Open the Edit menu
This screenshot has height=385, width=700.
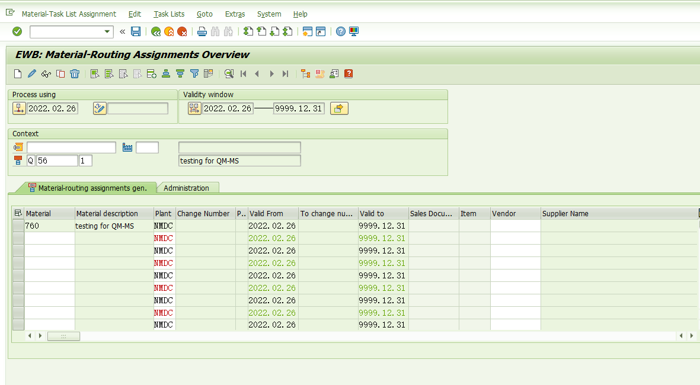coord(135,14)
